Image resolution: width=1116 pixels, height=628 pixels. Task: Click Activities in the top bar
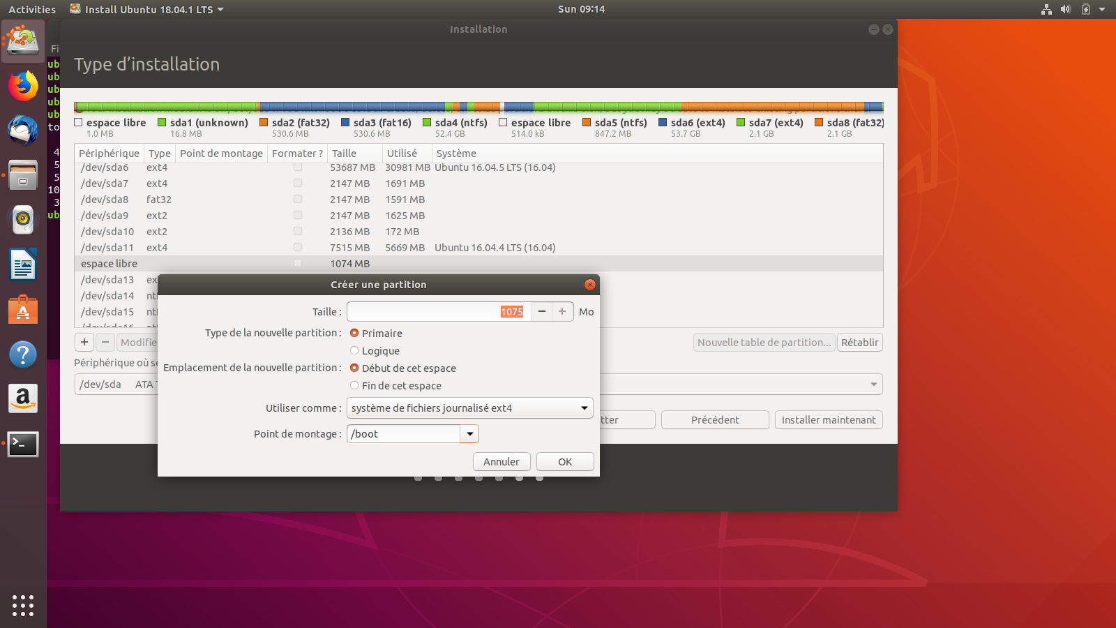click(x=32, y=10)
